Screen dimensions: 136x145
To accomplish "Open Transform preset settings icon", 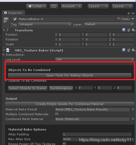I will click(x=129, y=30).
